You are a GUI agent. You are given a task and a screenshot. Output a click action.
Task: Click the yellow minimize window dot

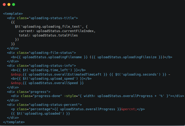(9, 4)
